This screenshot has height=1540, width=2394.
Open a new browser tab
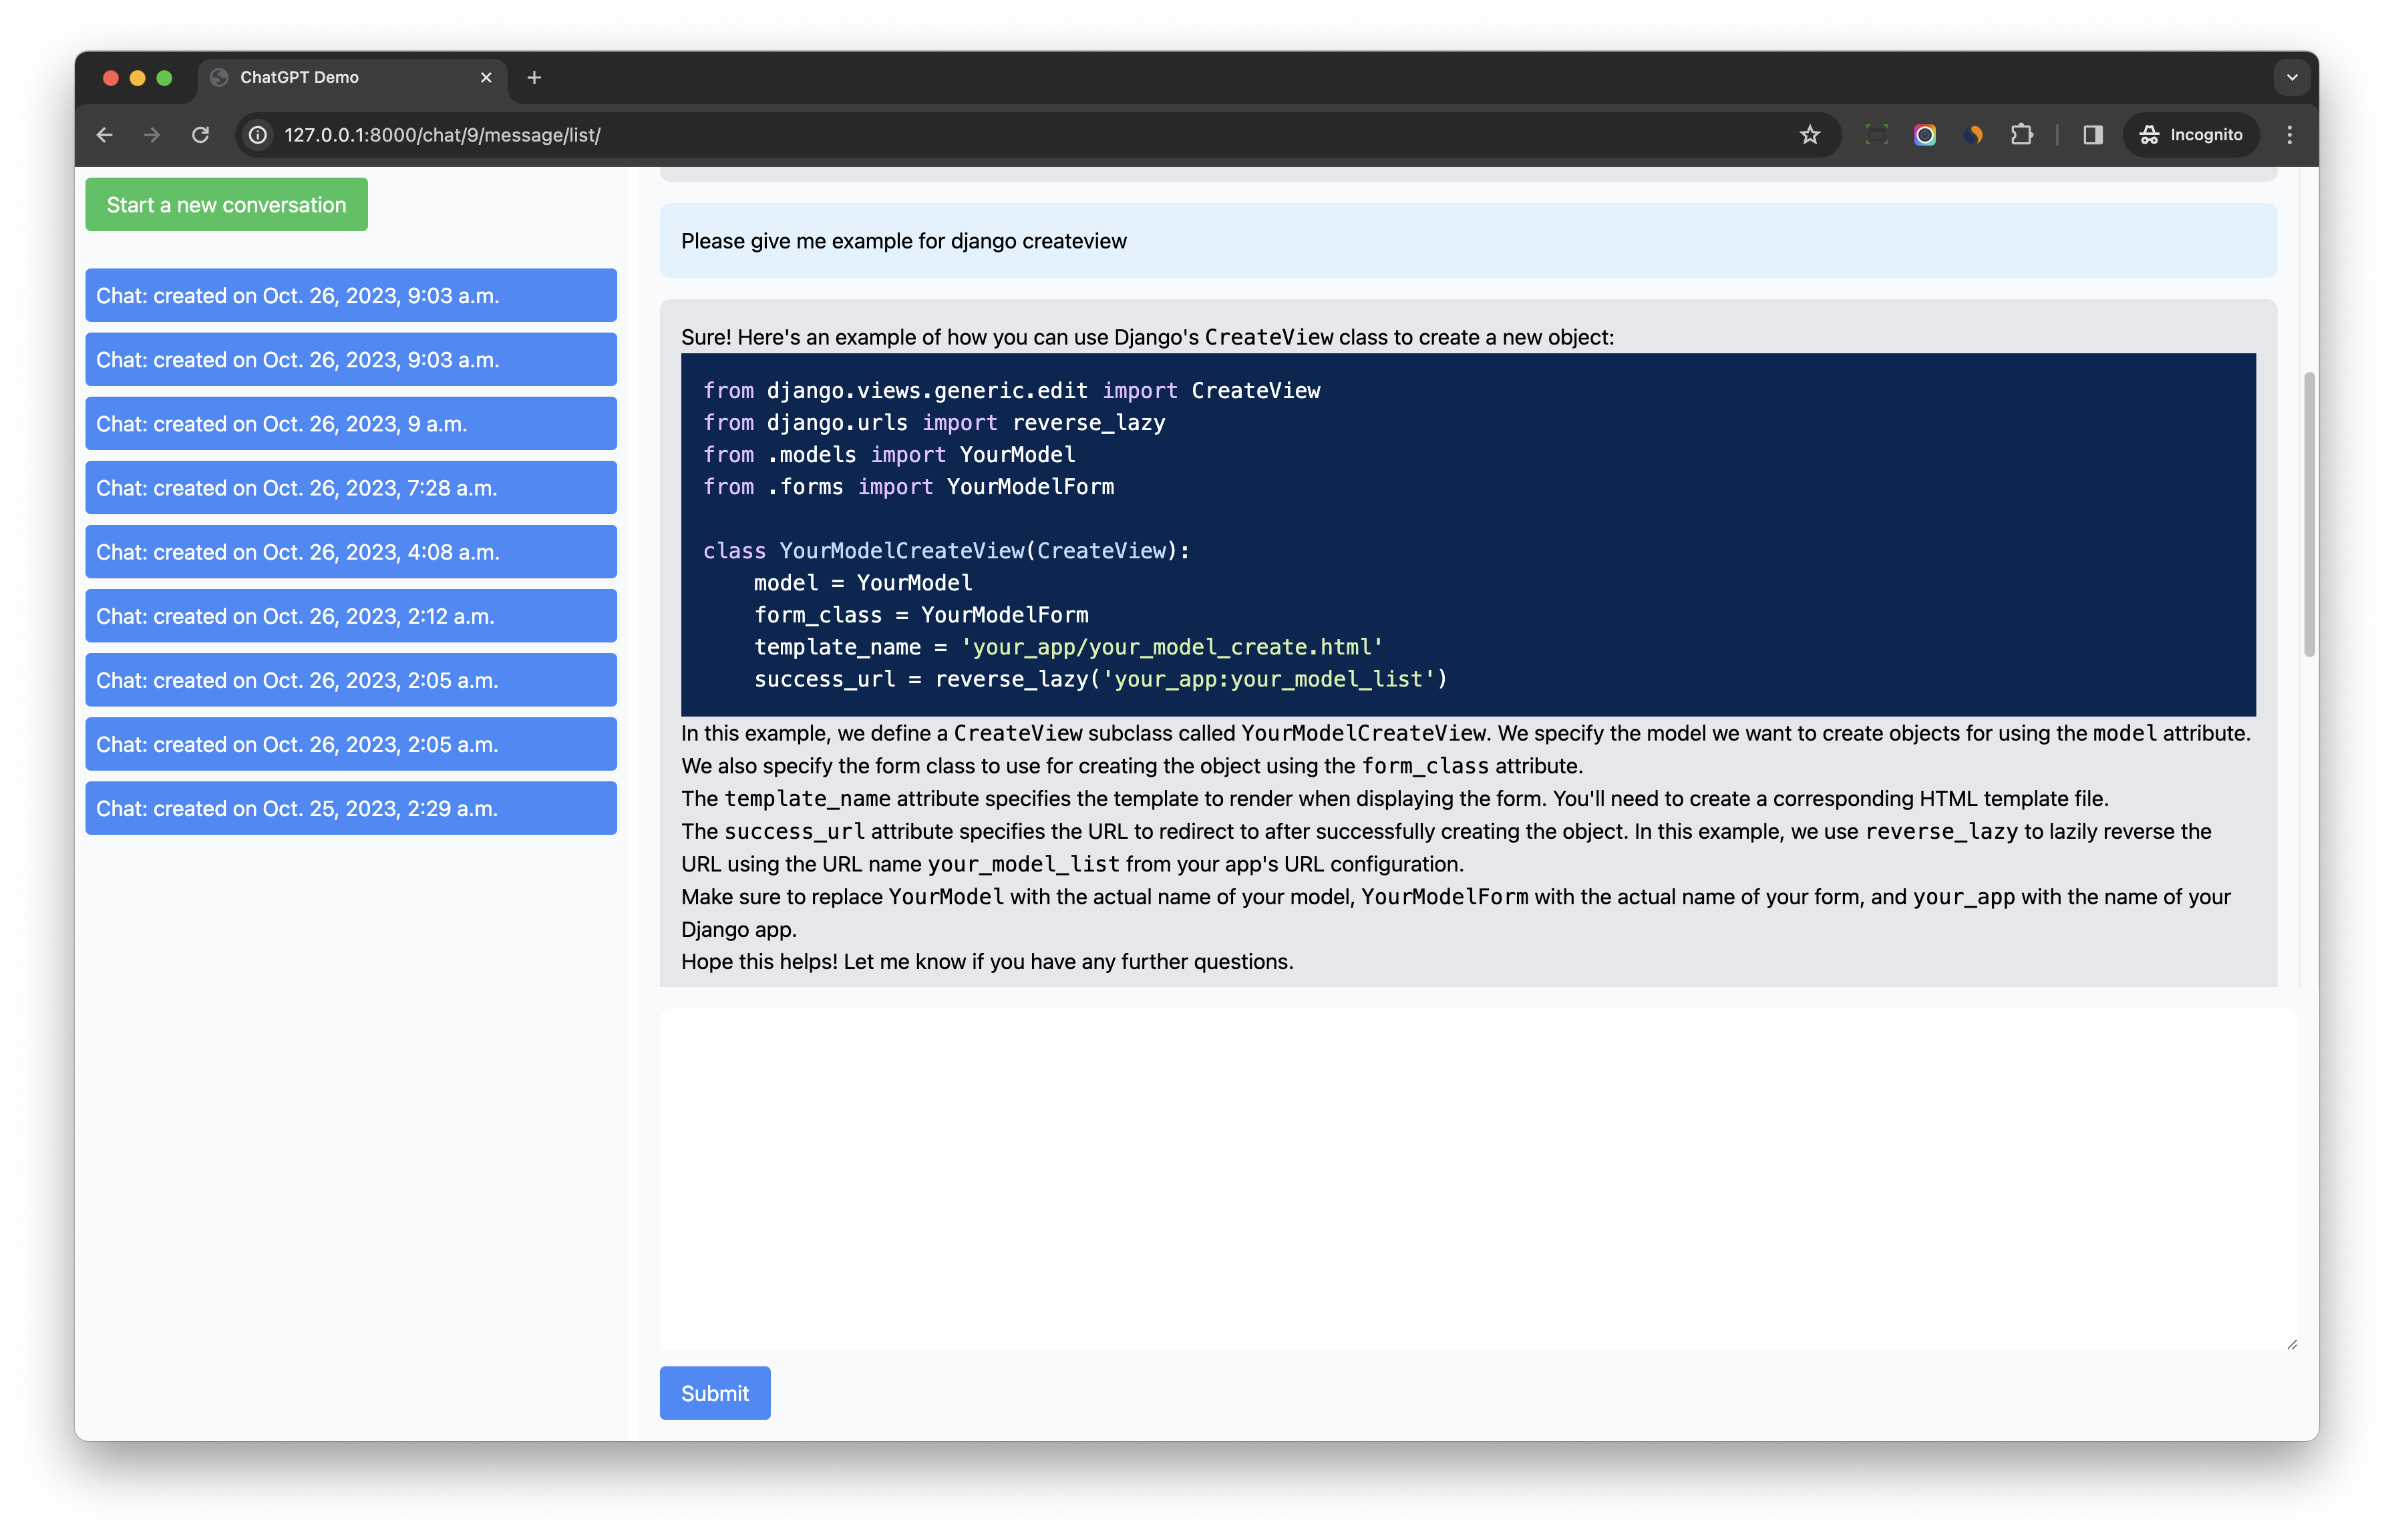[x=534, y=77]
